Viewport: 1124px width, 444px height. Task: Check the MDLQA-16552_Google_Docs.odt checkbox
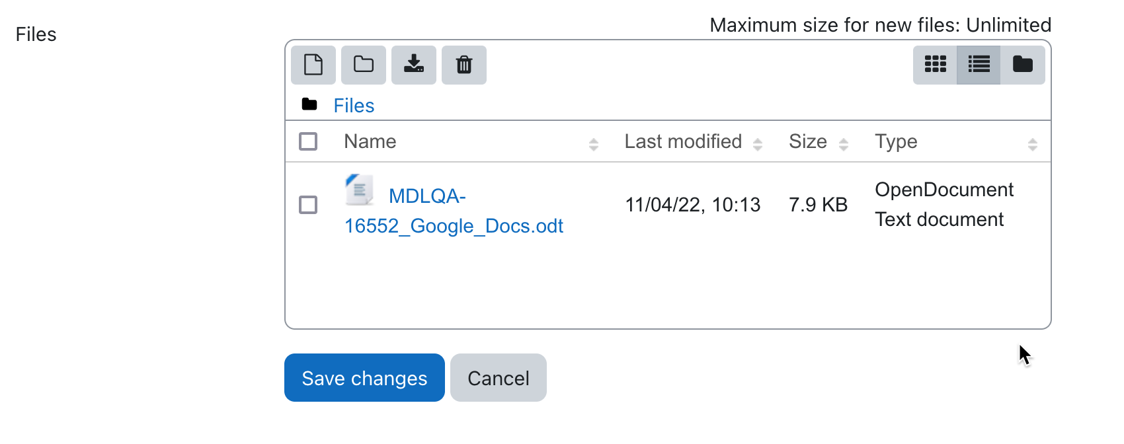pos(308,205)
